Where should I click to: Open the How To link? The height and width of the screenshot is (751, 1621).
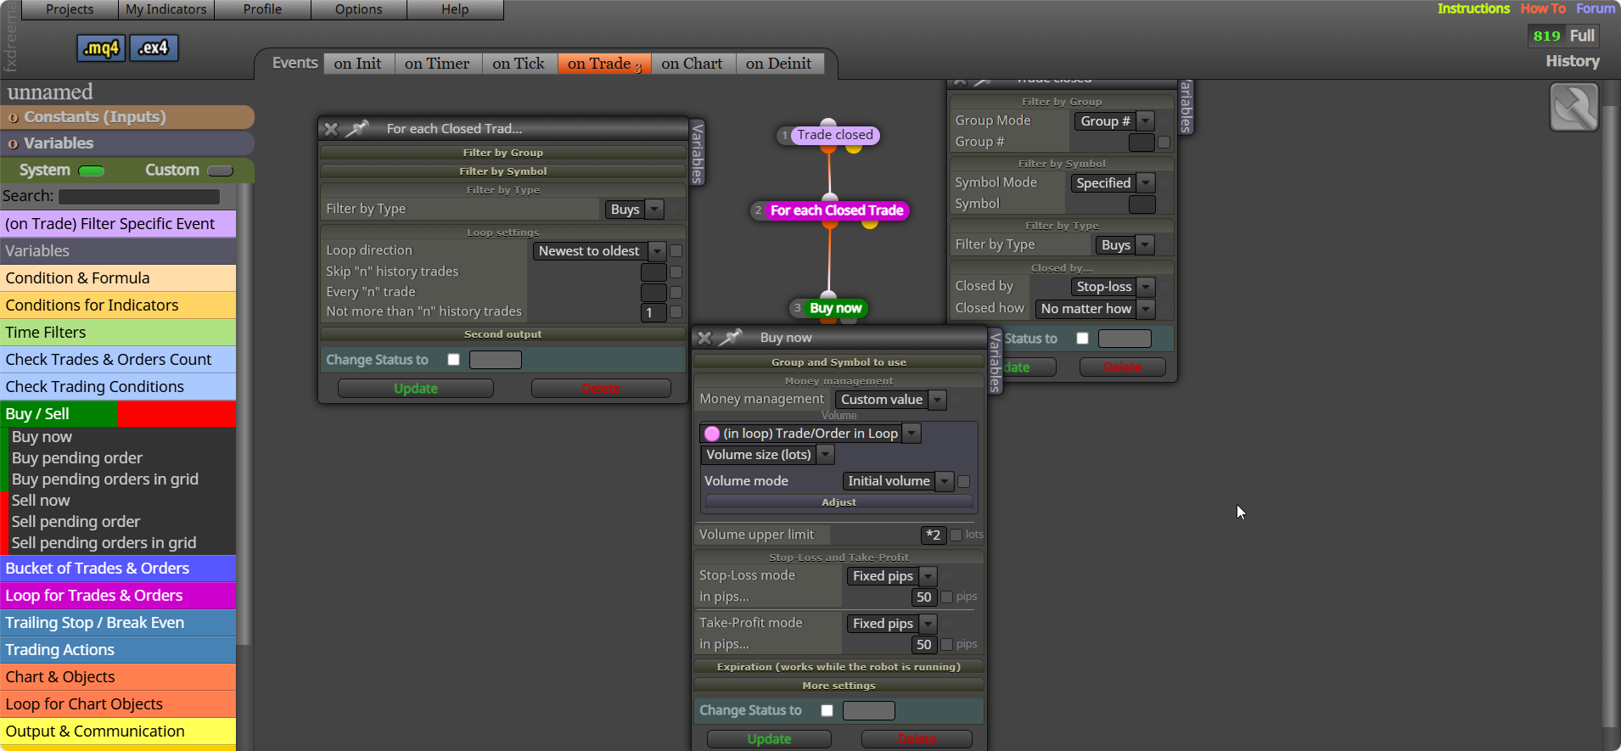(1543, 8)
